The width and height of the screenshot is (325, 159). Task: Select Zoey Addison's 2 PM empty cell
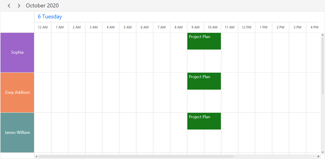pos(280,92)
